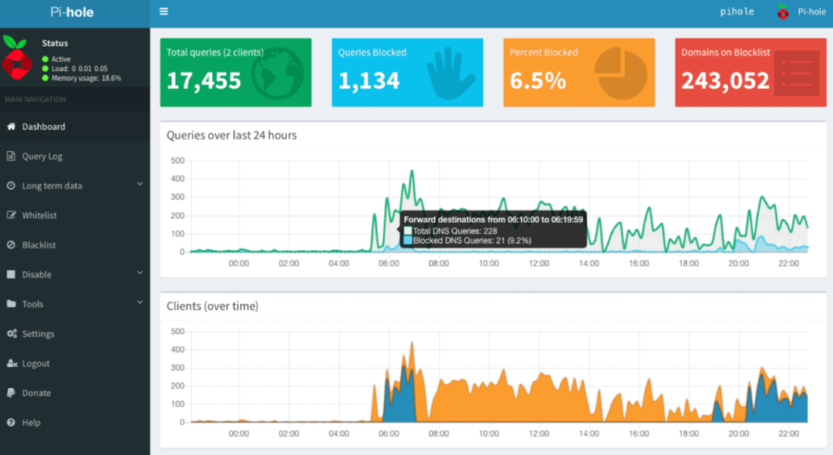This screenshot has width=833, height=455.
Task: Open the Pi-hole user menu at top right
Action: coord(801,12)
